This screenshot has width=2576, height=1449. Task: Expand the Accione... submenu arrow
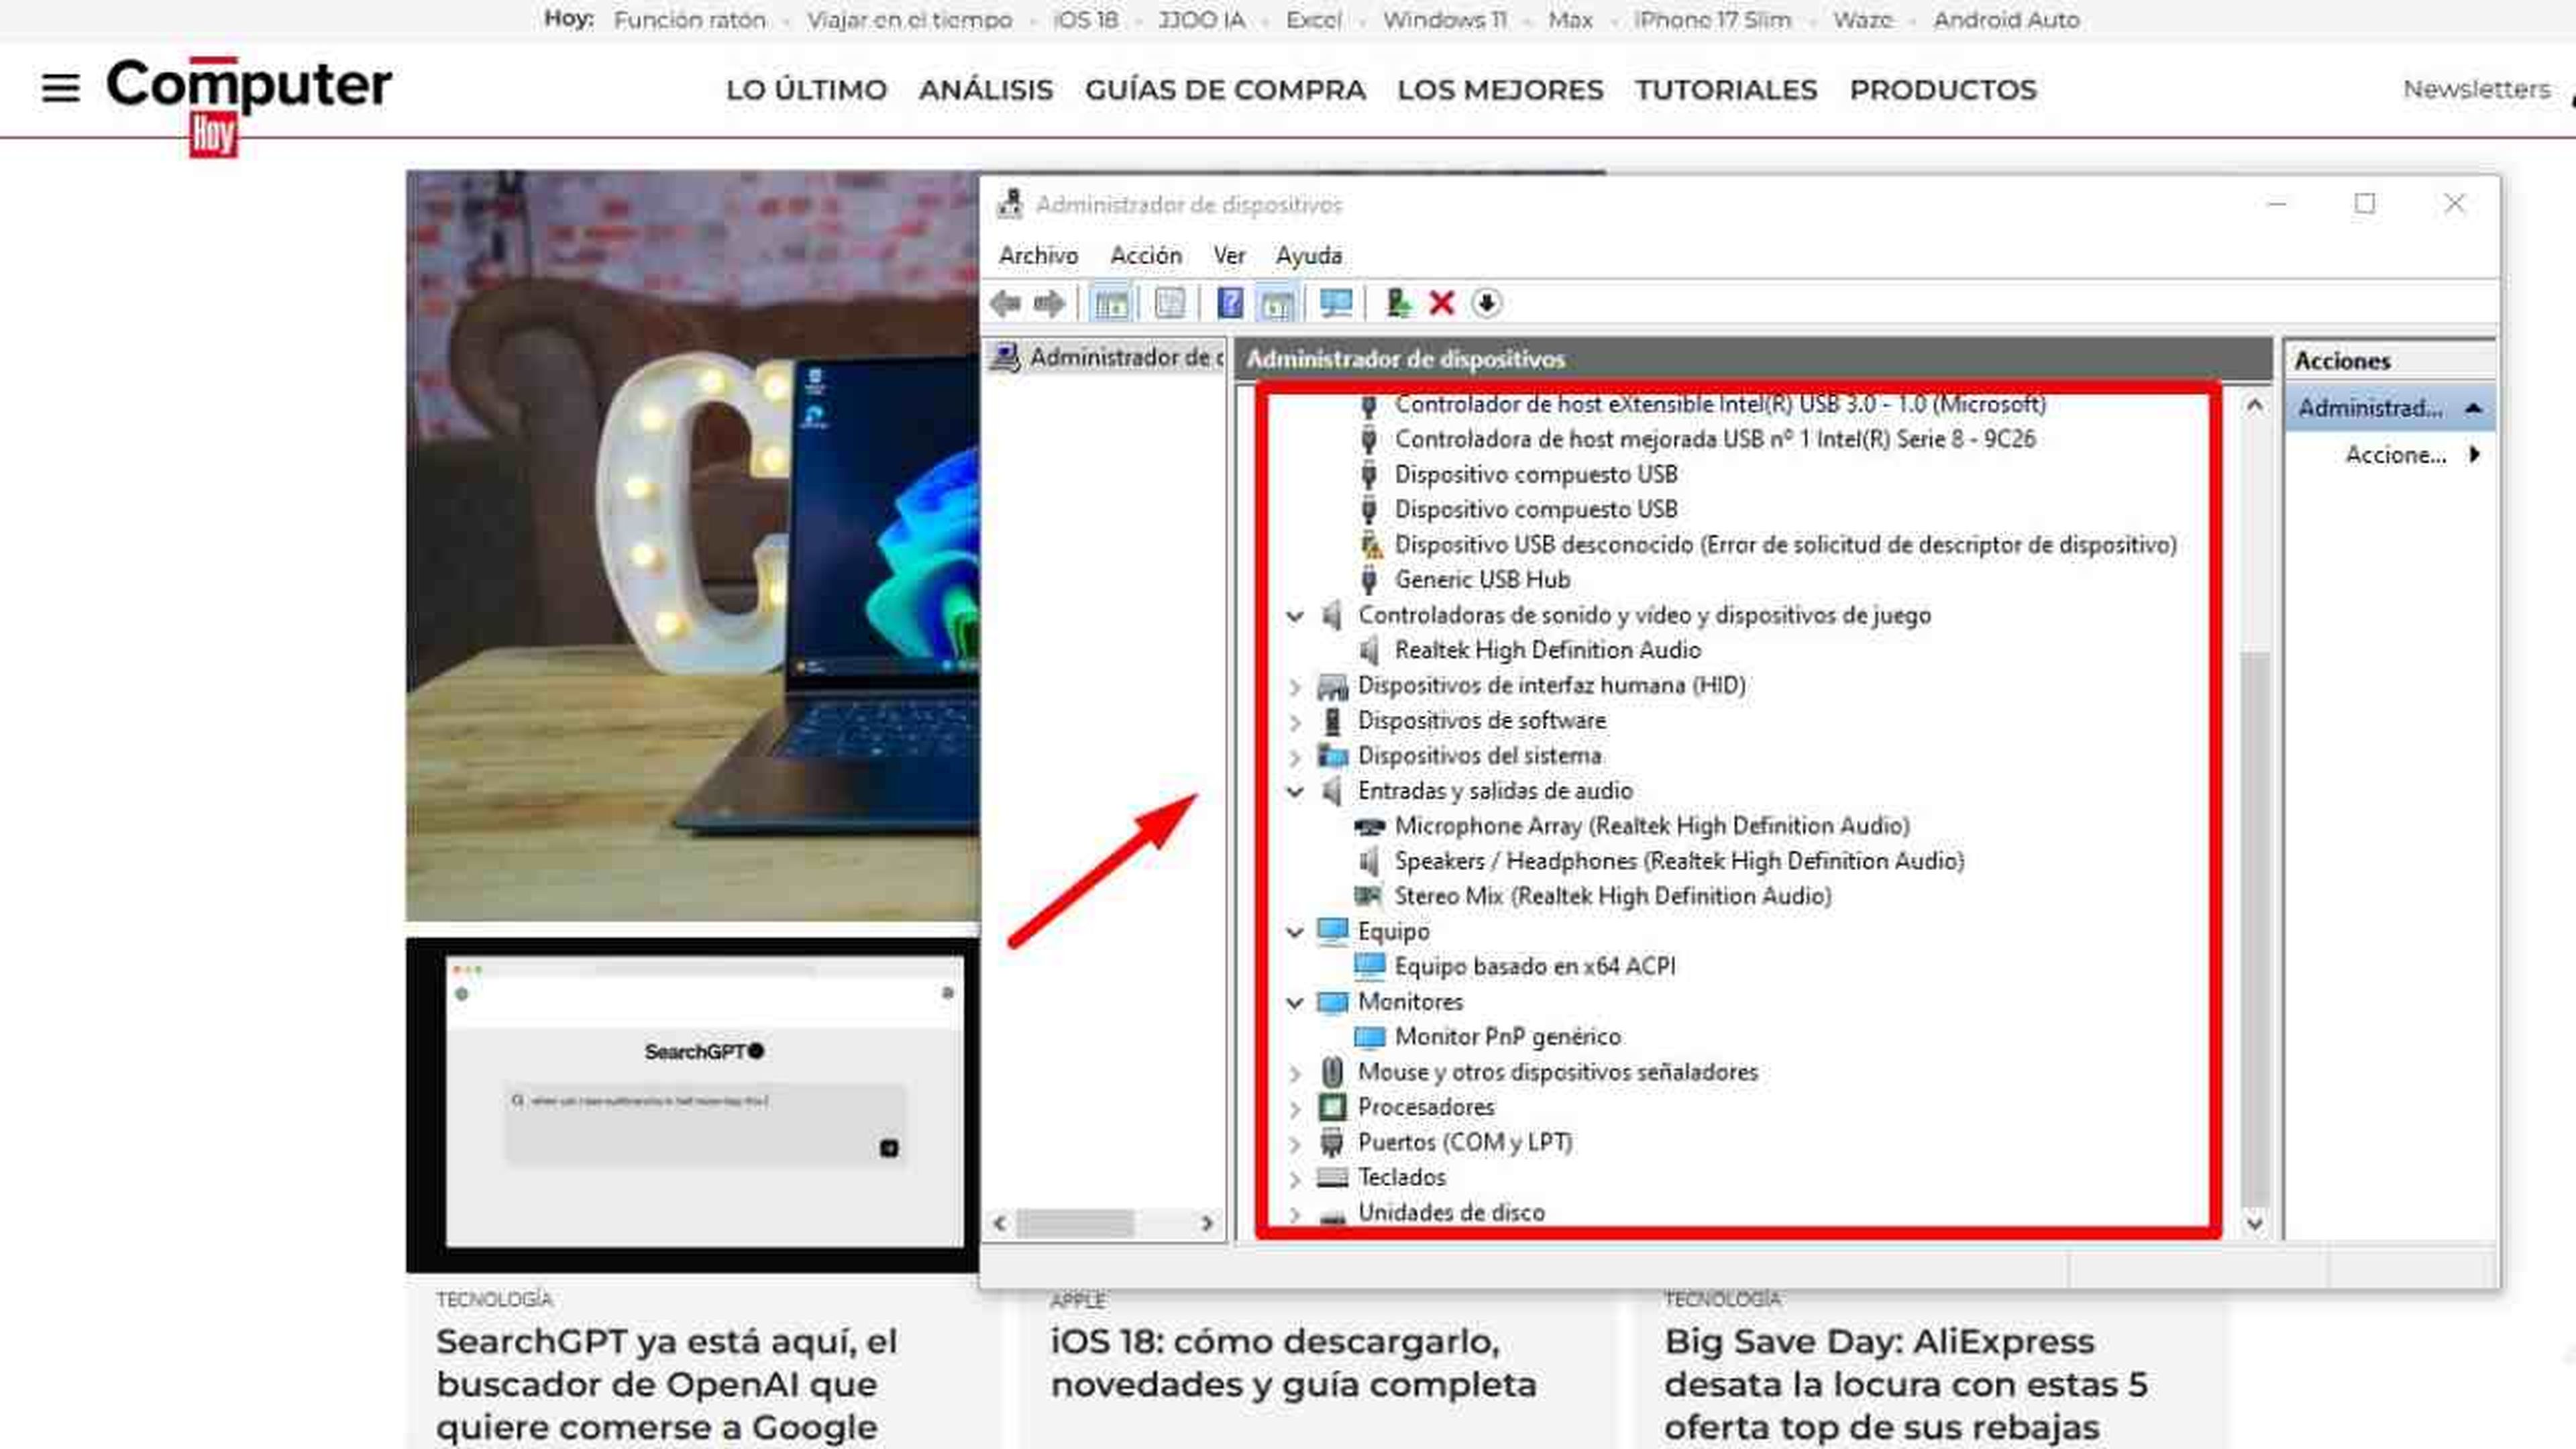click(x=2474, y=454)
